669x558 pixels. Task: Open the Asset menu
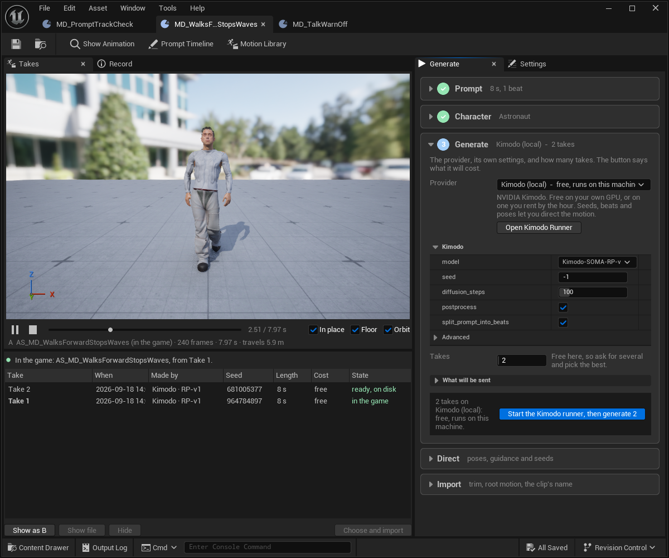[98, 8]
